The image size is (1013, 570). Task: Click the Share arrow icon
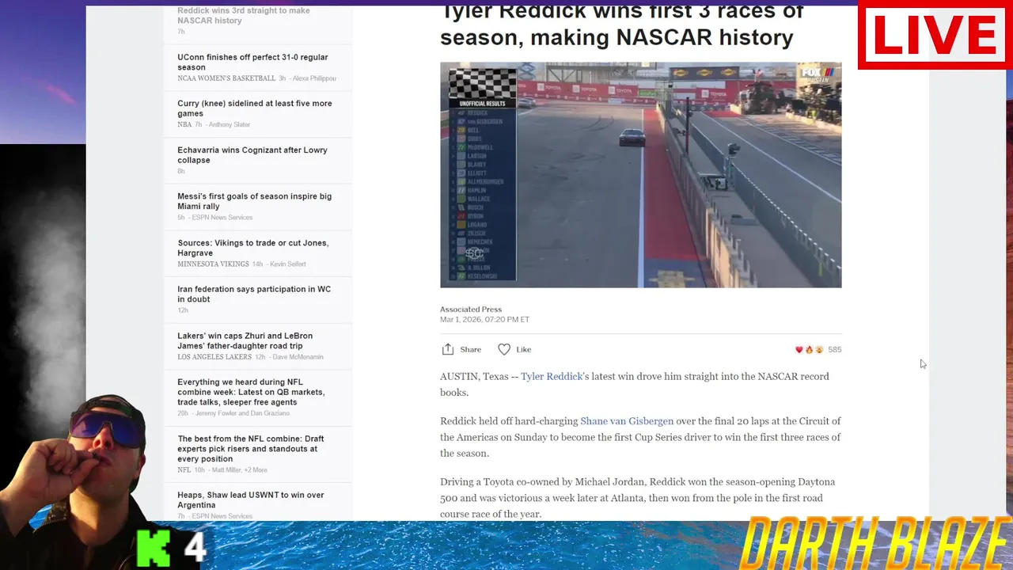click(x=448, y=349)
